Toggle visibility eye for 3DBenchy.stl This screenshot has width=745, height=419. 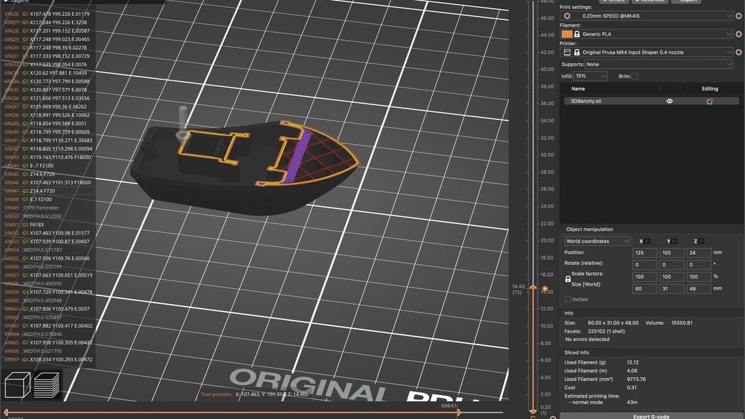669,101
